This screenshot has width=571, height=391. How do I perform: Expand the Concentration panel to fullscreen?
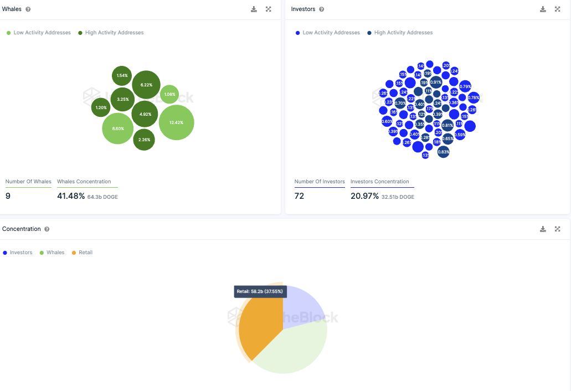pos(558,229)
